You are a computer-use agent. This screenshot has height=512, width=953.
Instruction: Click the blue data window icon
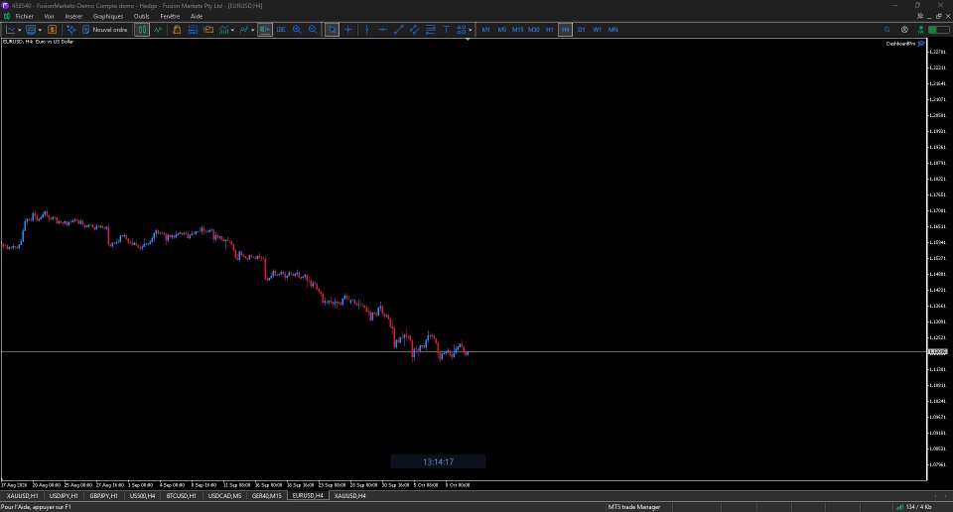(x=193, y=29)
